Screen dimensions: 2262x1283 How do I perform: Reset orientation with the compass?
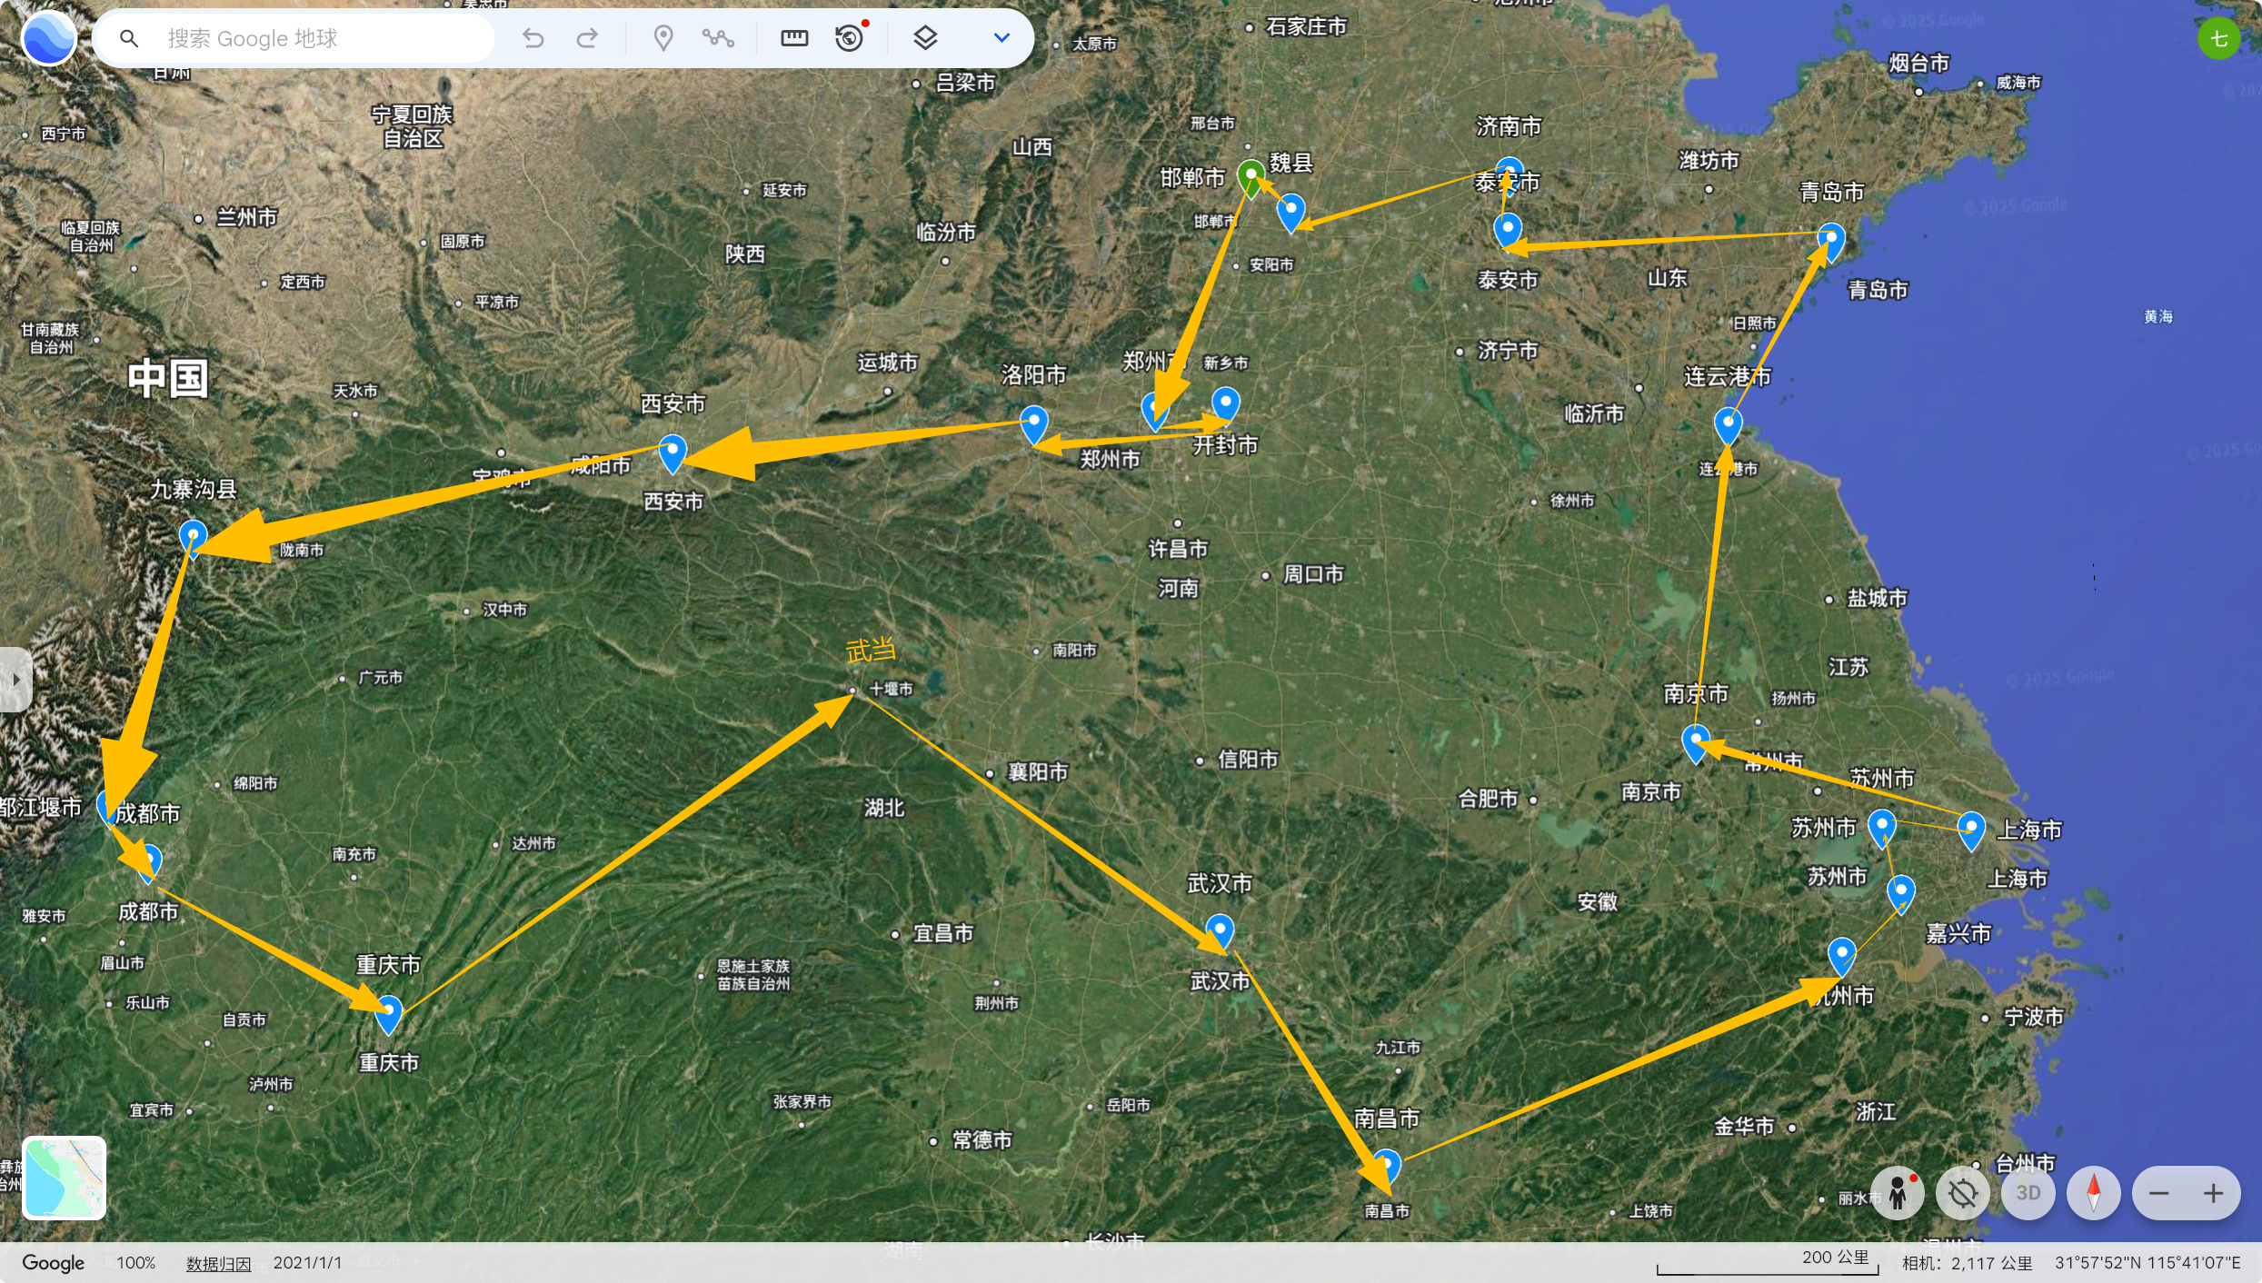point(2094,1192)
